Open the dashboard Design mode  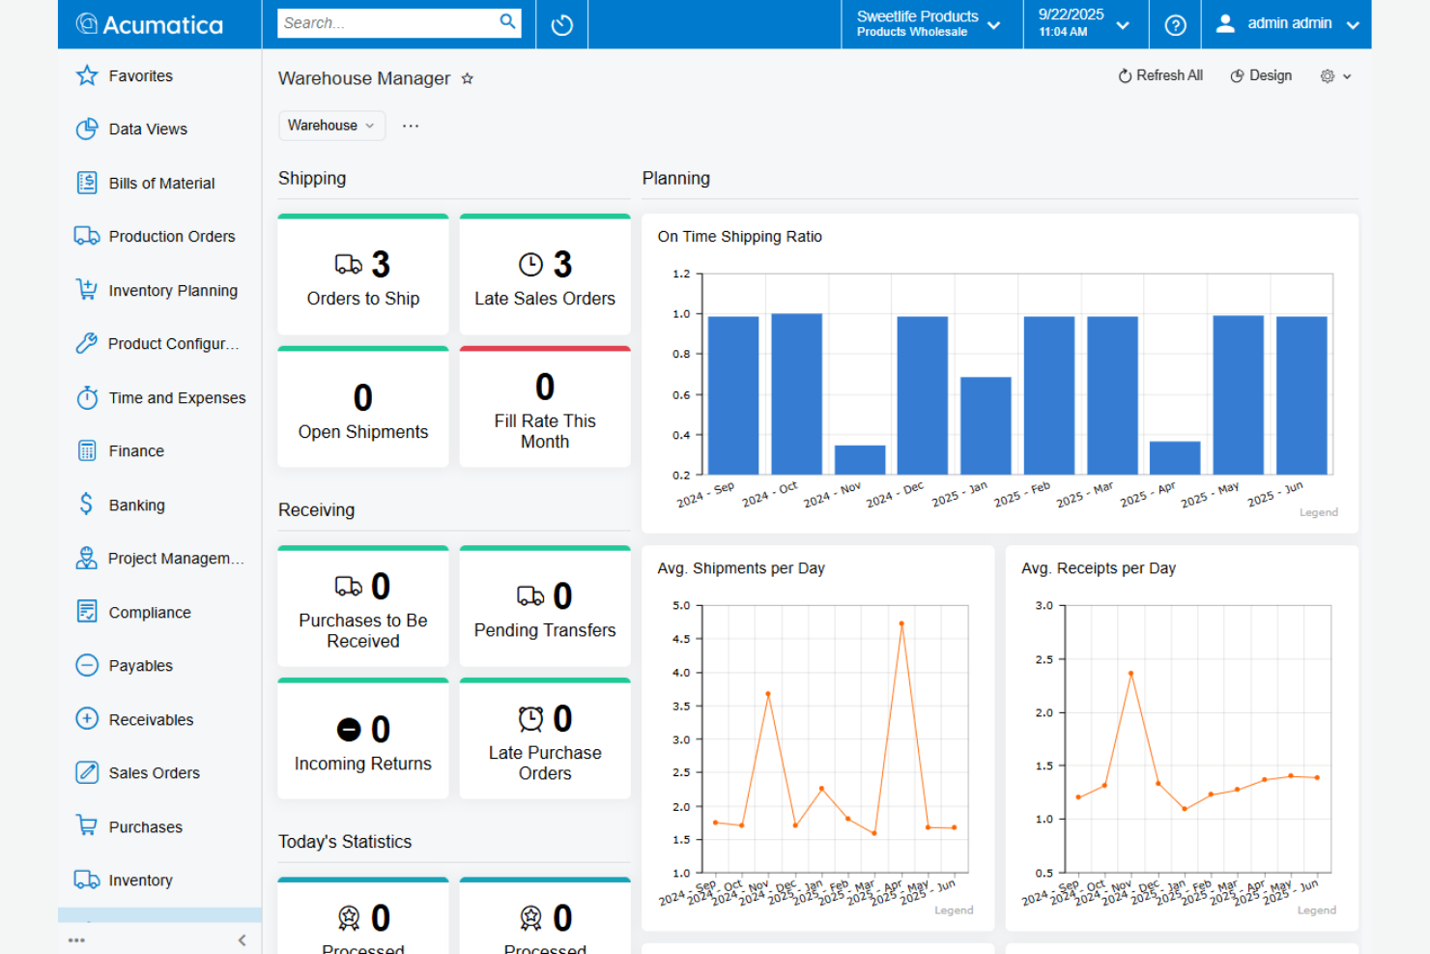coord(1261,74)
